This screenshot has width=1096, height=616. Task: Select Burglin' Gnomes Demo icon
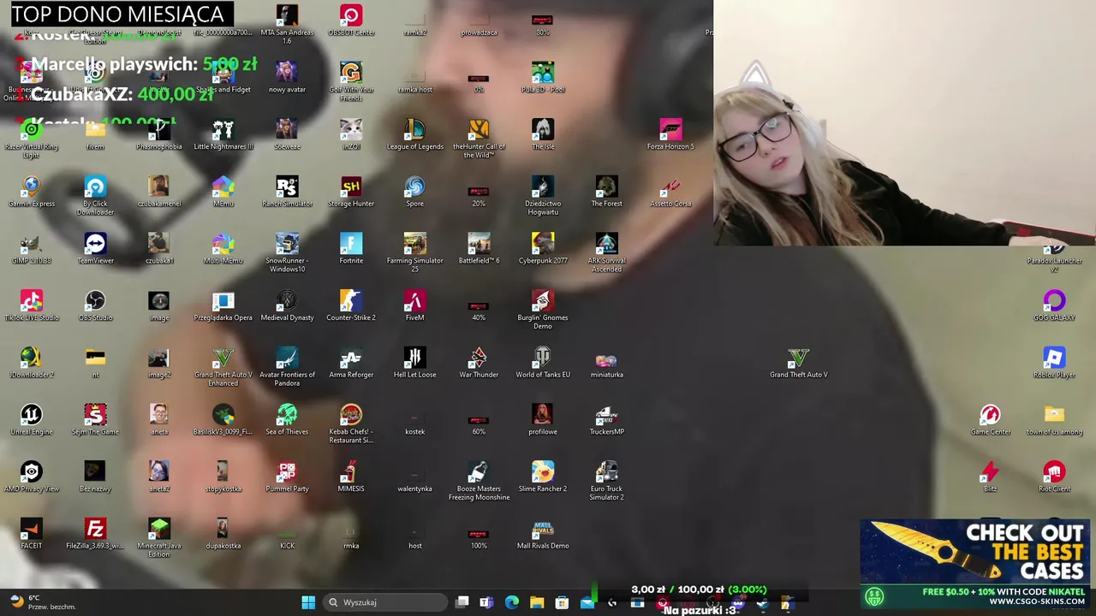tap(543, 310)
